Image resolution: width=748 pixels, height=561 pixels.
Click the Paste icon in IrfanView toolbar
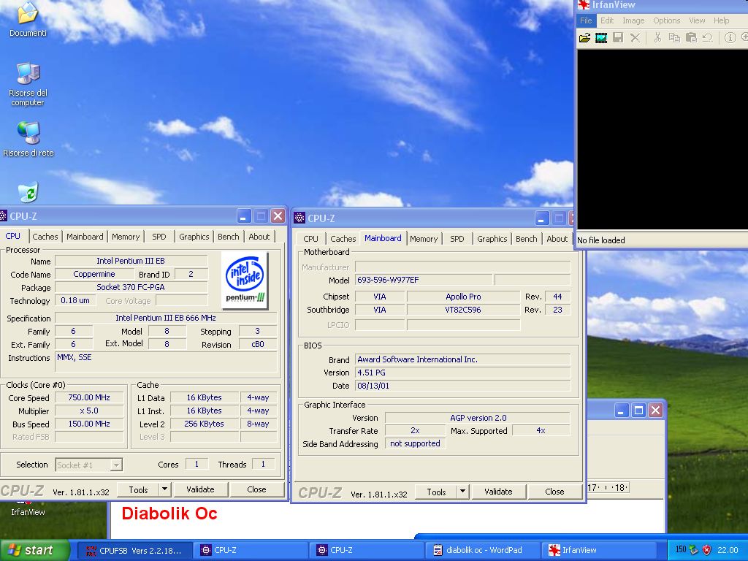(691, 38)
